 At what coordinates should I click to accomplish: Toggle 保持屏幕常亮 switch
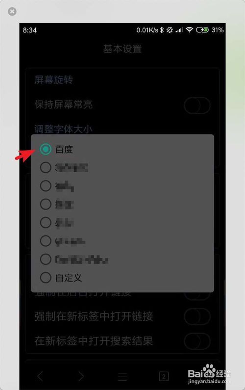tap(197, 105)
